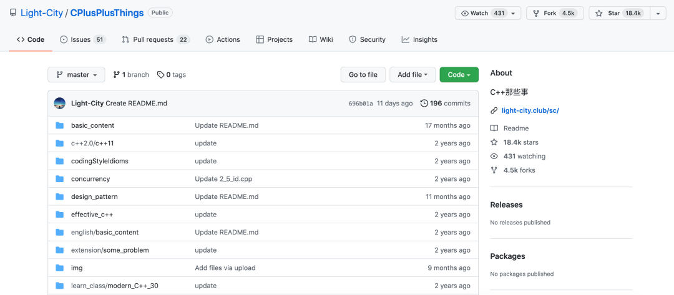This screenshot has height=295, width=674.
Task: Open the Readme link in About
Action: tap(516, 128)
